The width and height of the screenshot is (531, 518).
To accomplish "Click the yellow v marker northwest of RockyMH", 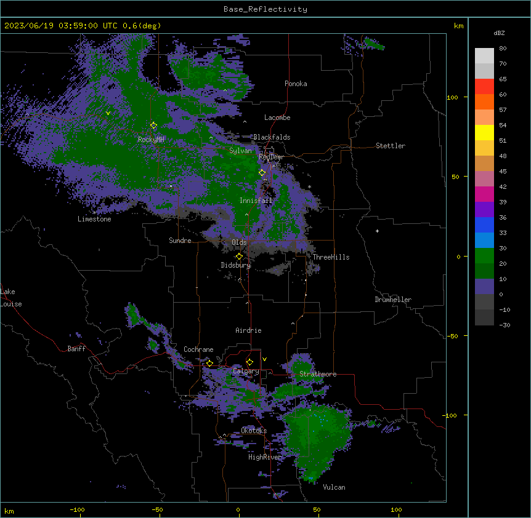I will pos(108,113).
